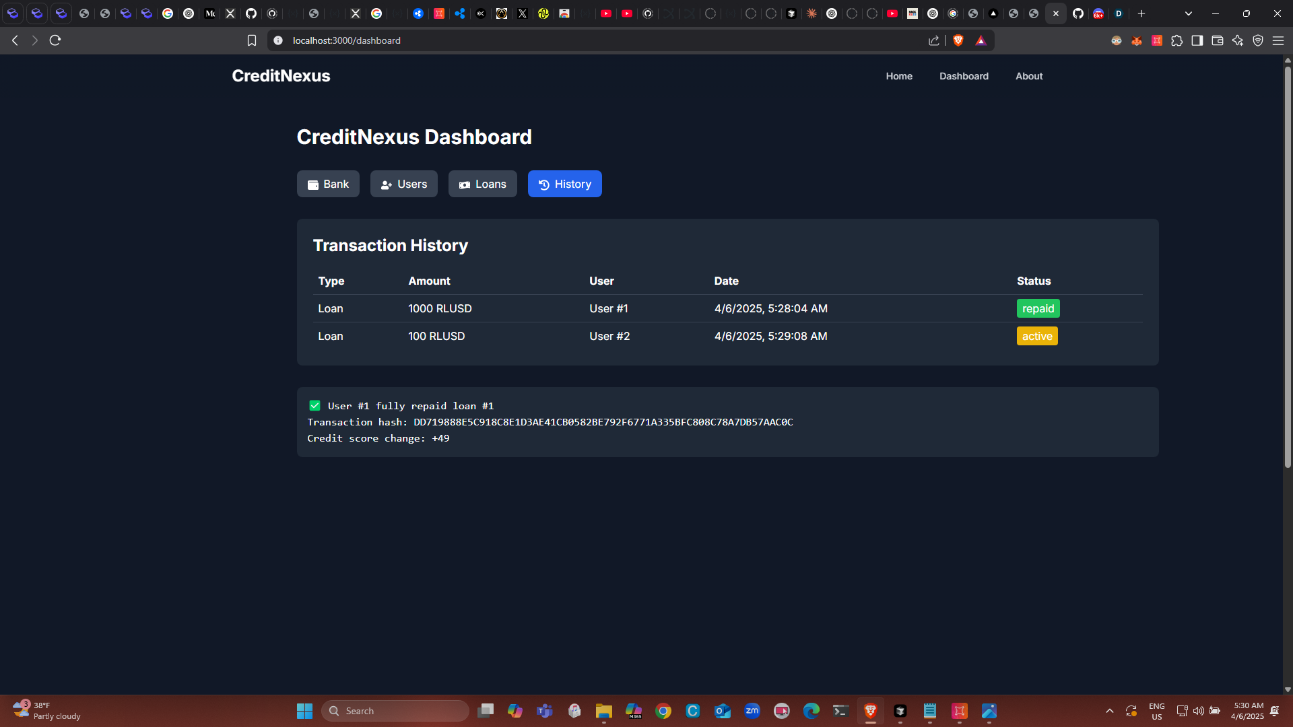Switch to the Users tab
Image resolution: width=1293 pixels, height=727 pixels.
(403, 184)
